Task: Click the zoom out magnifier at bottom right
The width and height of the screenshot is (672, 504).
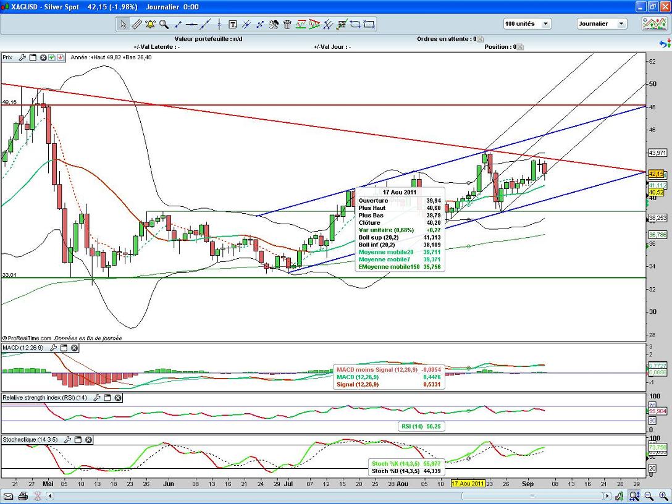Action: click(649, 496)
